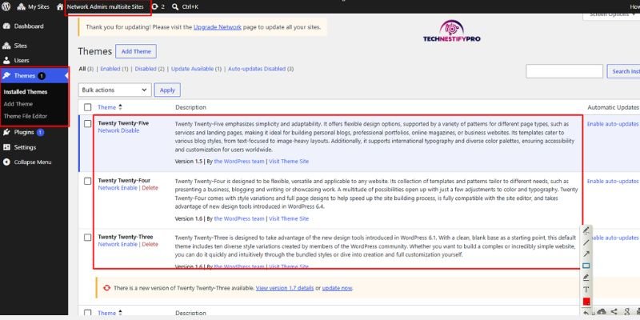Open the WordPress team link for Twenty Twenty-Four
The image size is (640, 320).
[239, 218]
